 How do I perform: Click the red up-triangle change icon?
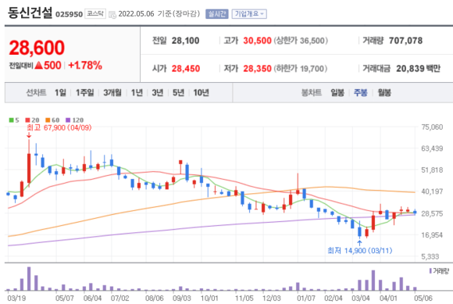pyautogui.click(x=39, y=66)
